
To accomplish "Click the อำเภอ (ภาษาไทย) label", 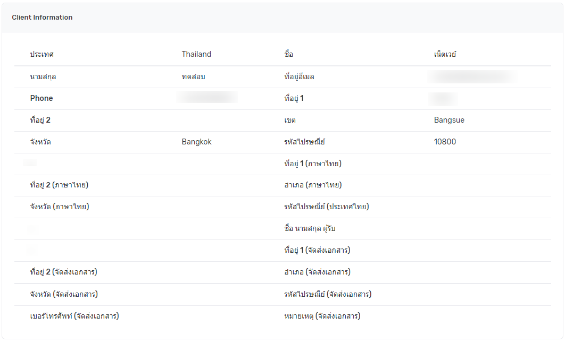I will (313, 185).
